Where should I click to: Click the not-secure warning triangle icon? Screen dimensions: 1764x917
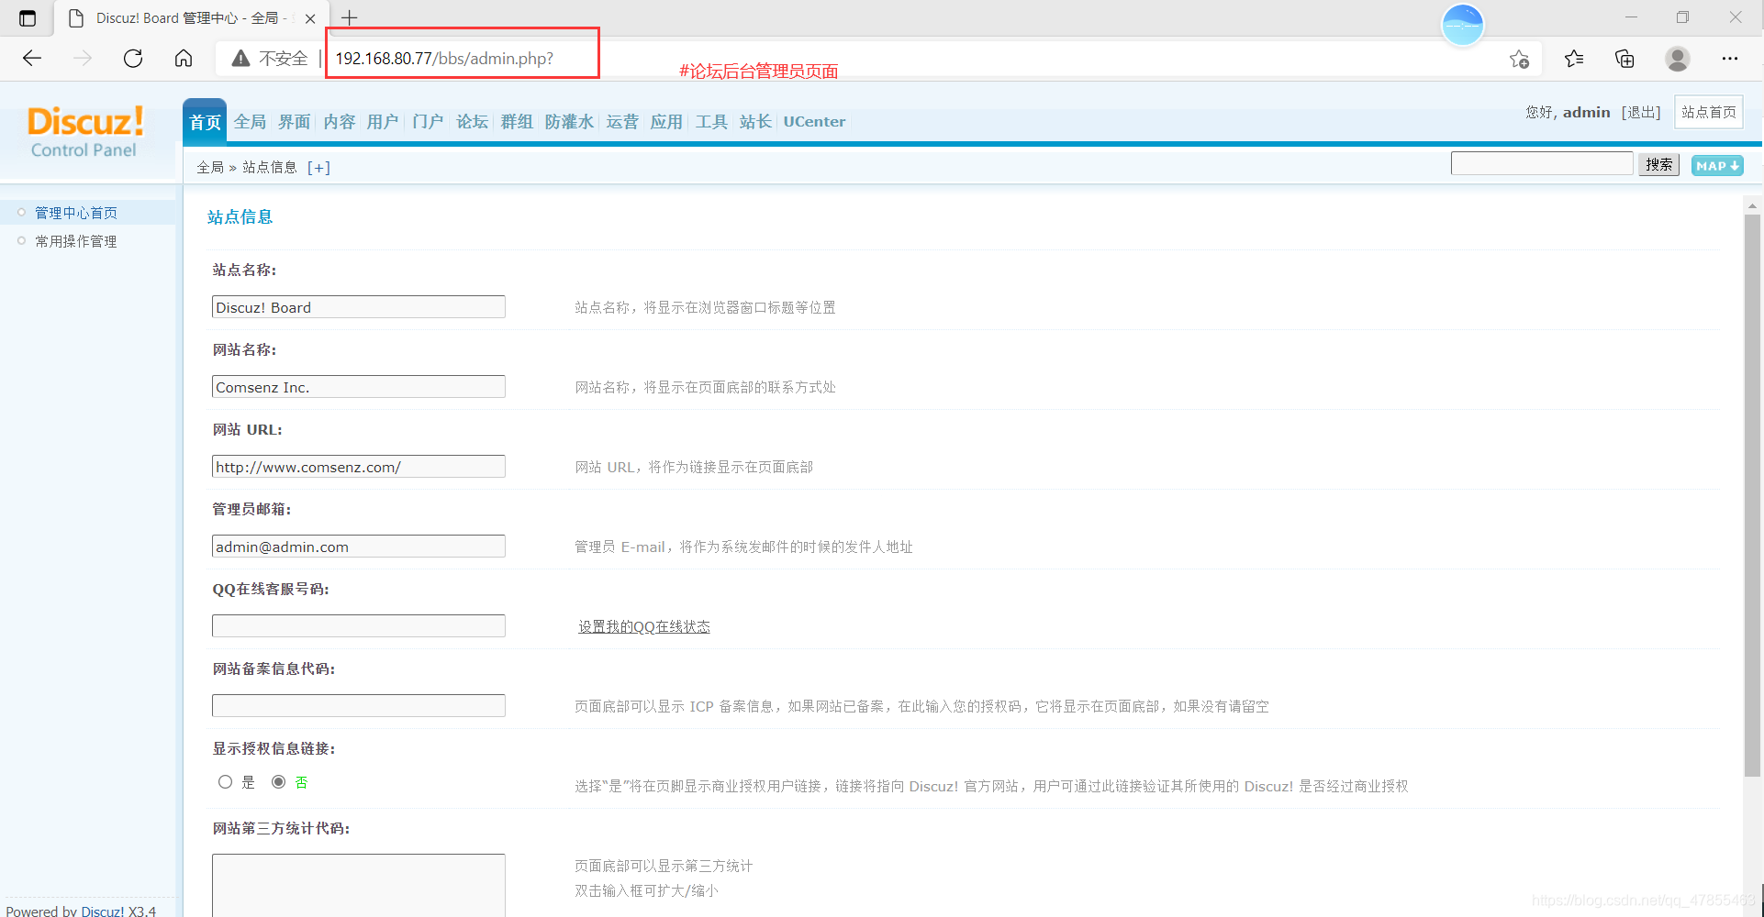click(240, 59)
